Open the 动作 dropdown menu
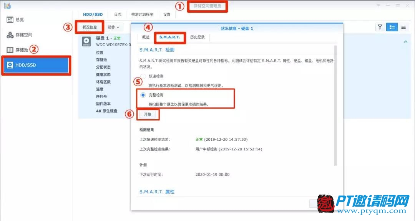This screenshot has height=221, width=415. (x=113, y=27)
